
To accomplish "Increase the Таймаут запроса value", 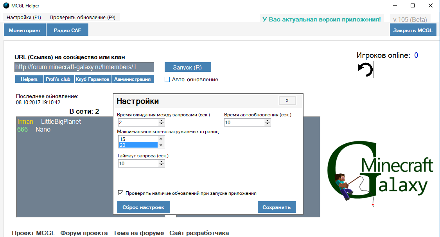I will tap(162, 162).
